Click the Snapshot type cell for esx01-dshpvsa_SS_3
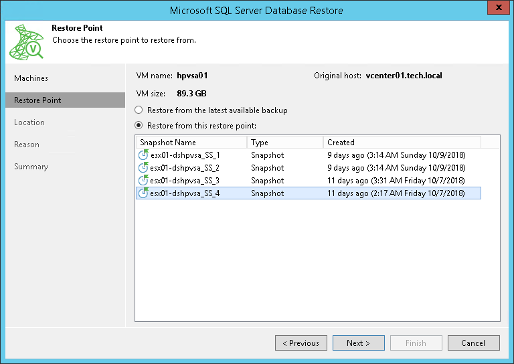 [268, 181]
